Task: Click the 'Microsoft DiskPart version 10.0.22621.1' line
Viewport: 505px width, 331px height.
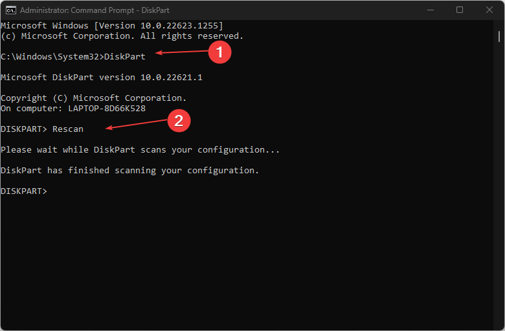Action: coord(102,78)
